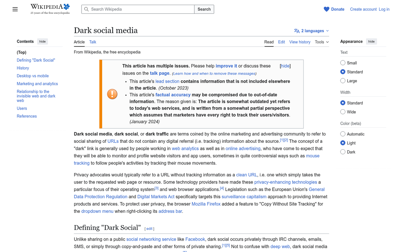Click the search magnifier icon
403x252 pixels.
point(86,9)
